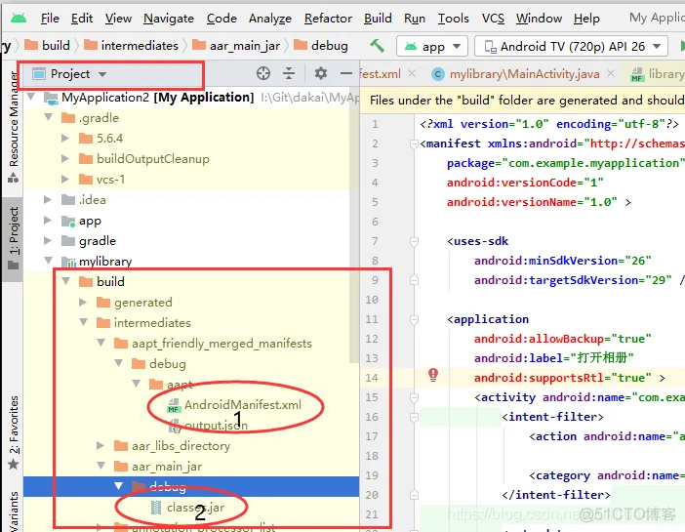
Task: Fold the application tag at line 11
Action: [414, 319]
